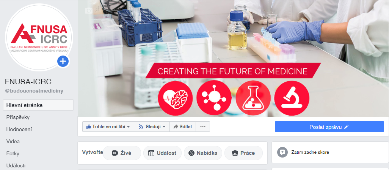
Task: Click the FNUSA ICRC profile picture
Action: [39, 37]
